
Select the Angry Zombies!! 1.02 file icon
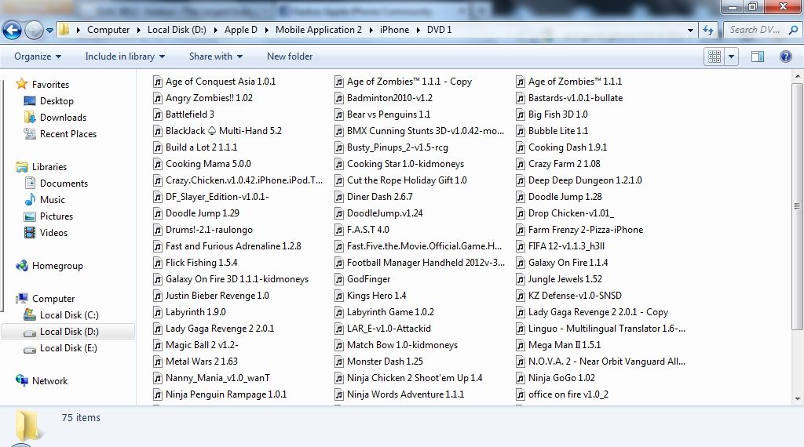(x=158, y=98)
